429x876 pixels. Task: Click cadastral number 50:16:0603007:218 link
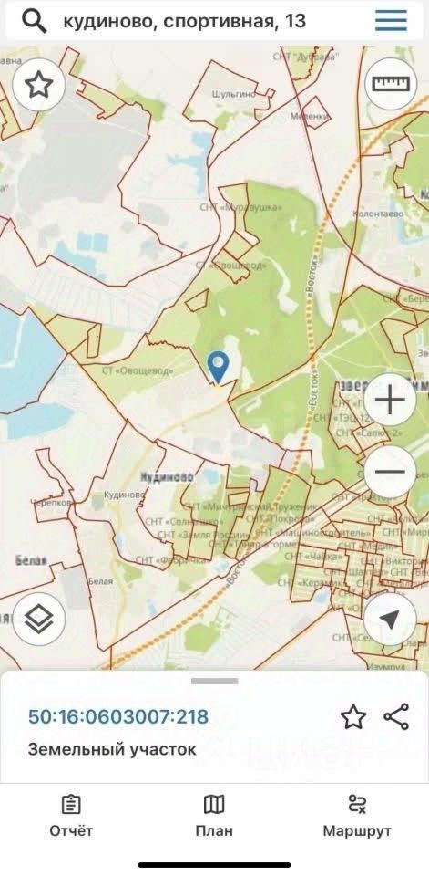(118, 717)
